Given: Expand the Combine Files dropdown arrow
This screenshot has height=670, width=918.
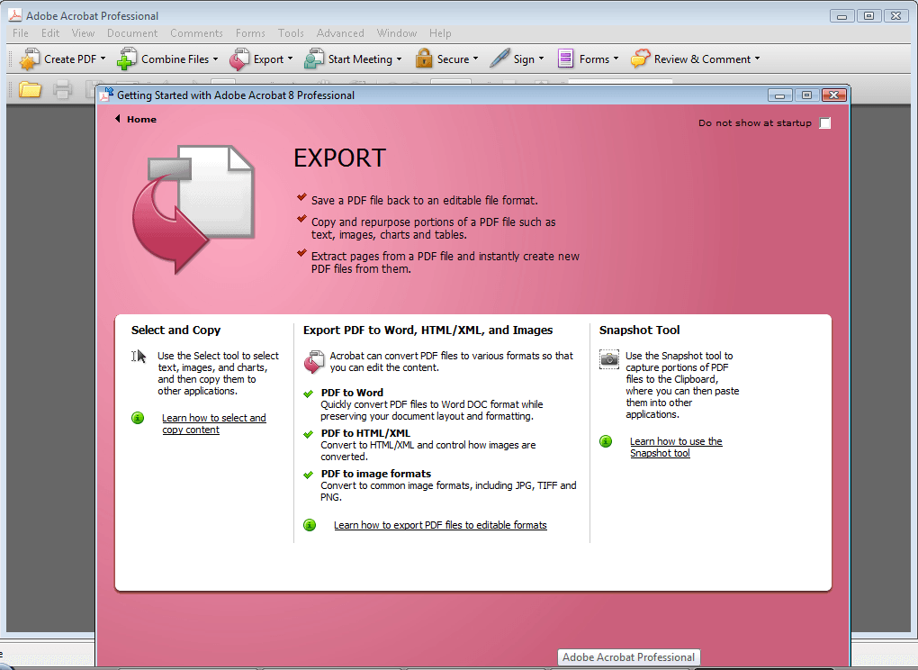Looking at the screenshot, I should click(x=215, y=59).
